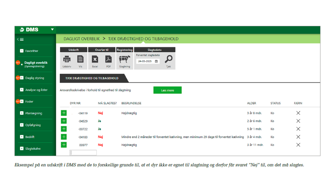The height and width of the screenshot is (193, 335).
Task: Open Slagtning registration cow icon
Action: tap(125, 60)
